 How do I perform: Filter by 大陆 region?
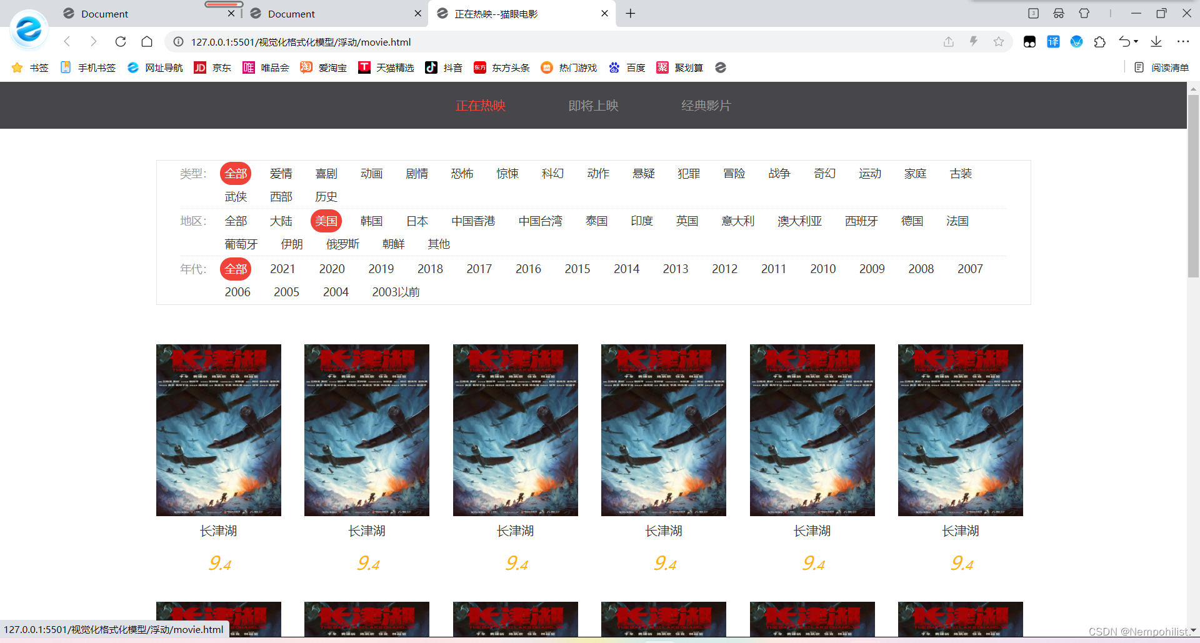point(281,221)
